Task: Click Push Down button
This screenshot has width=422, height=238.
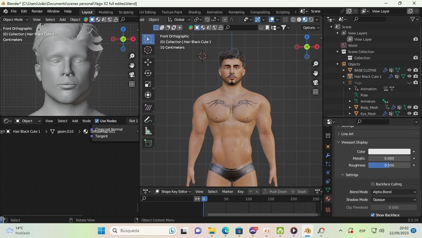Action: pos(275,192)
